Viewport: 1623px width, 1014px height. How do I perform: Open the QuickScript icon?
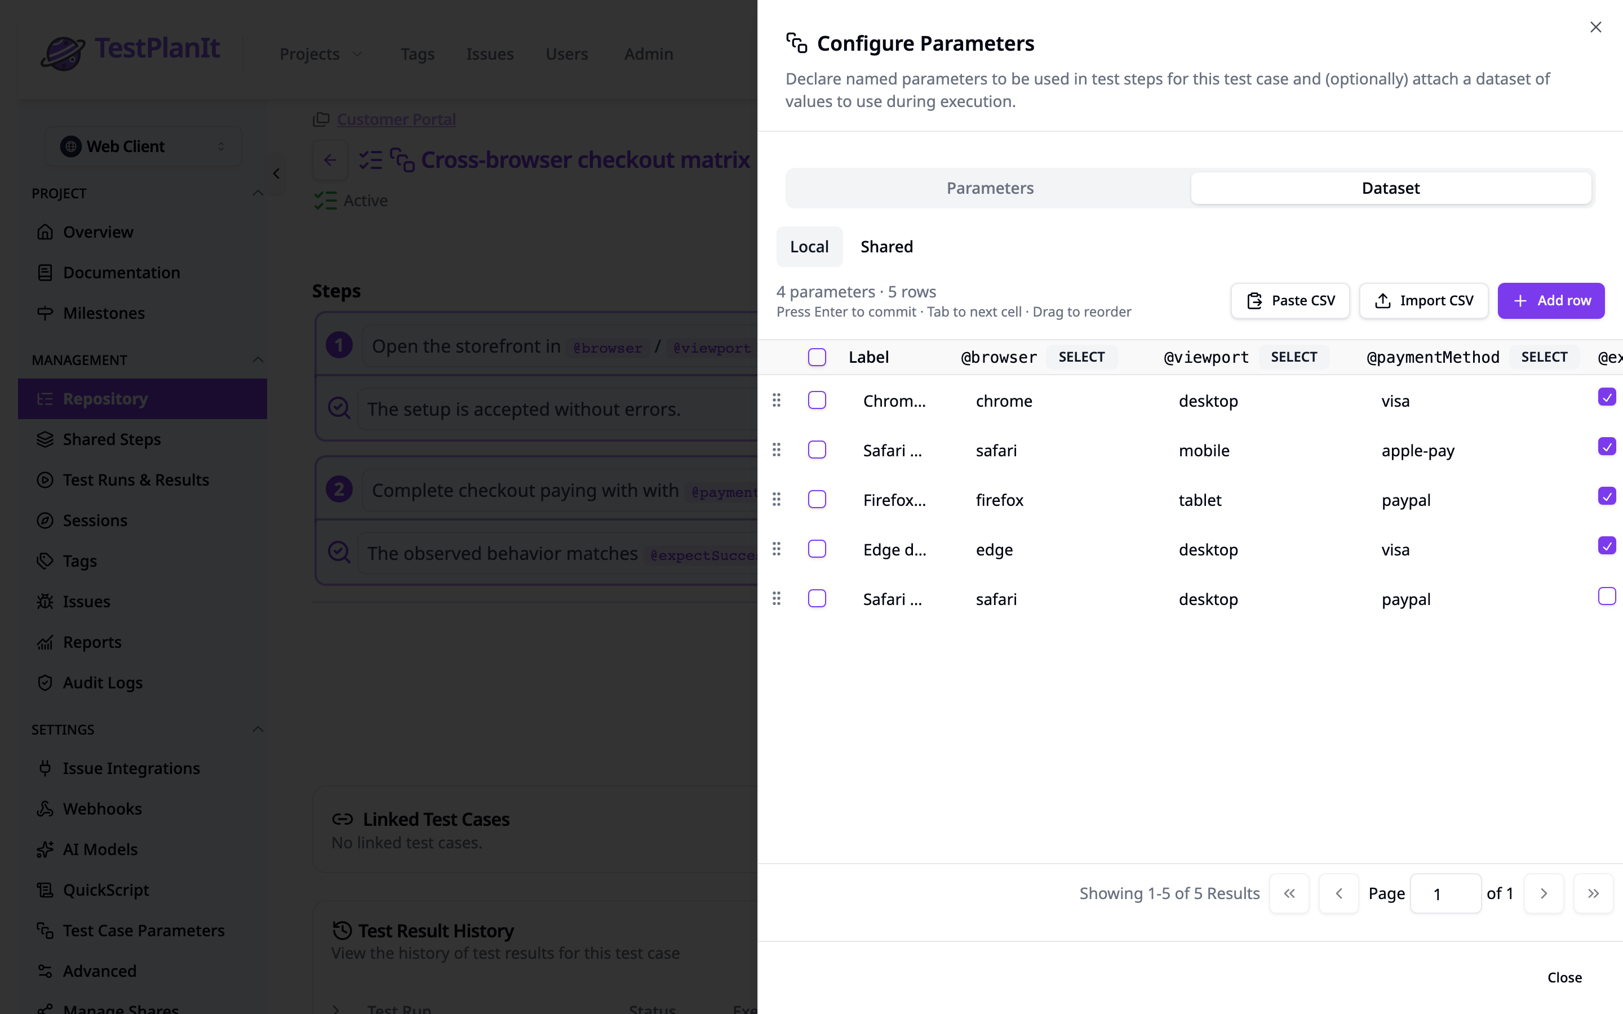click(45, 890)
